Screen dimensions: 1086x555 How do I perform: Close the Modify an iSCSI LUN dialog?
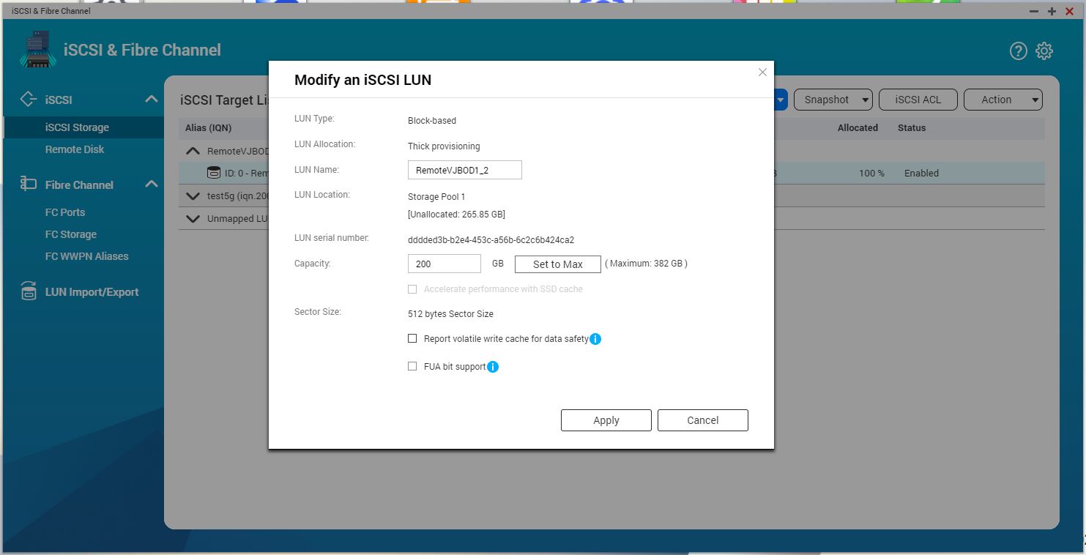(762, 72)
